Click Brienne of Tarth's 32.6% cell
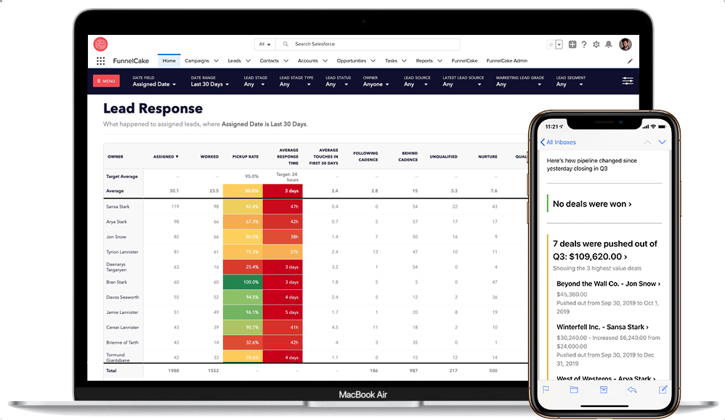This screenshot has height=420, width=725. [x=243, y=342]
